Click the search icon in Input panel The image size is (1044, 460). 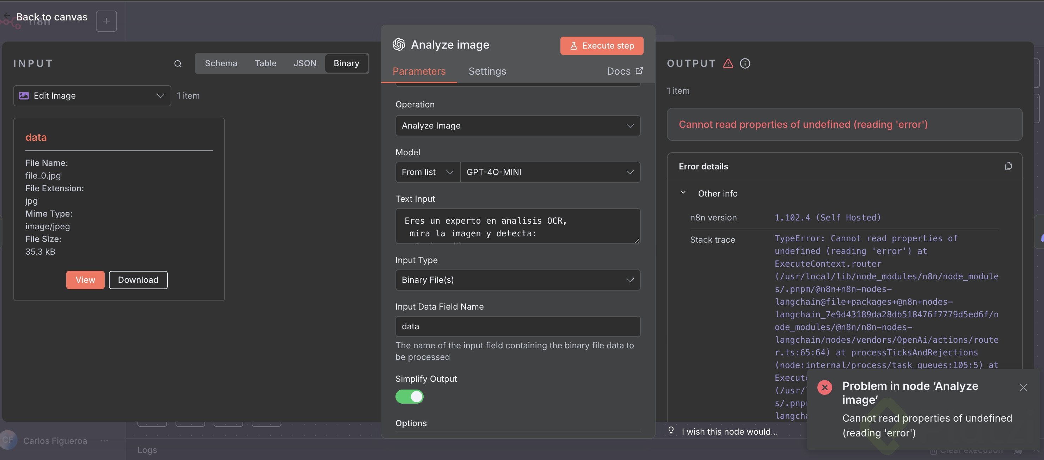tap(178, 63)
